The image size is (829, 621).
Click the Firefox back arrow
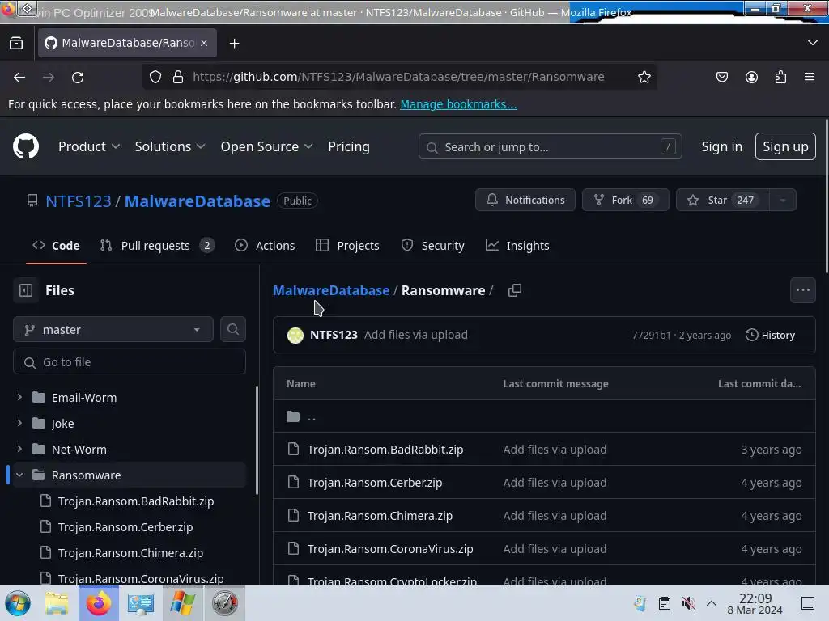point(19,77)
